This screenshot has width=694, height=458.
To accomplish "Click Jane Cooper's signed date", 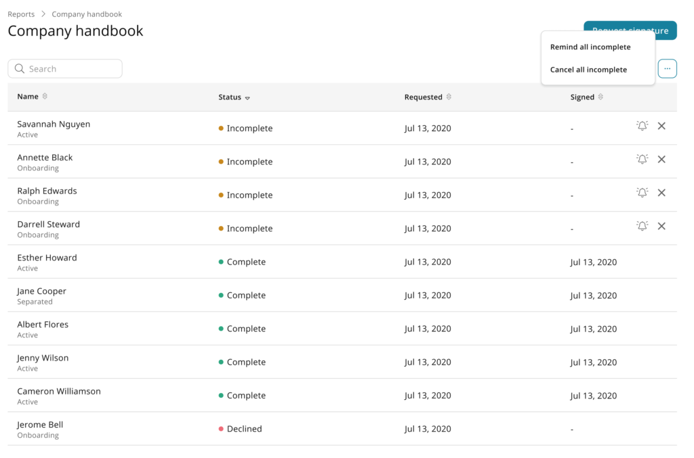I will pos(593,296).
